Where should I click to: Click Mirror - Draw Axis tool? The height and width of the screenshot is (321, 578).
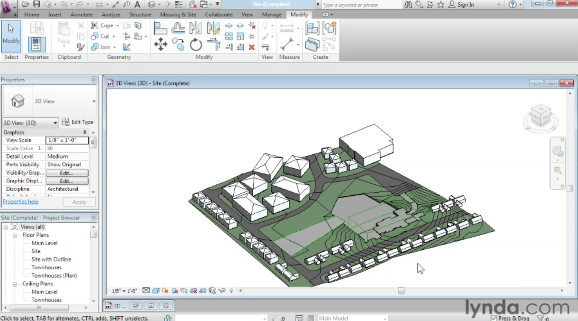[x=213, y=28]
